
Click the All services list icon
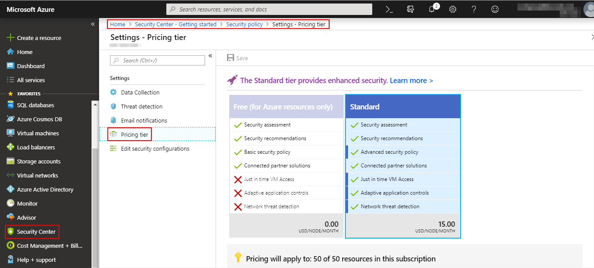[11, 80]
